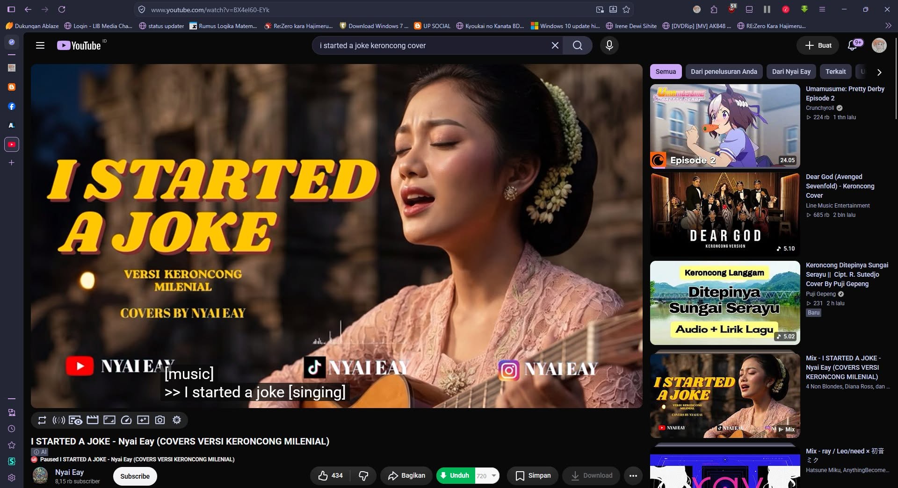Clear the search box with the X
The width and height of the screenshot is (898, 488).
[555, 45]
